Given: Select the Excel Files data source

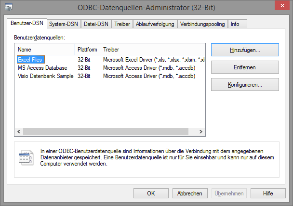Looking at the screenshot, I should pos(30,60).
